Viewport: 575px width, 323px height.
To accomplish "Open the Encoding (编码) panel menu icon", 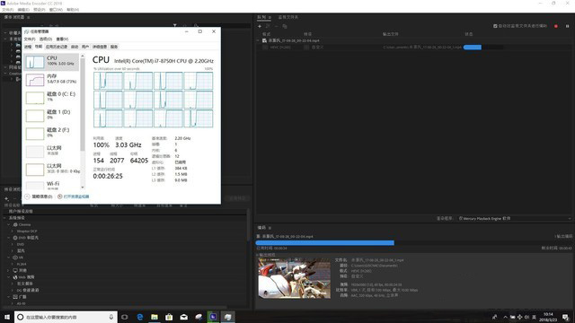I will (270, 228).
